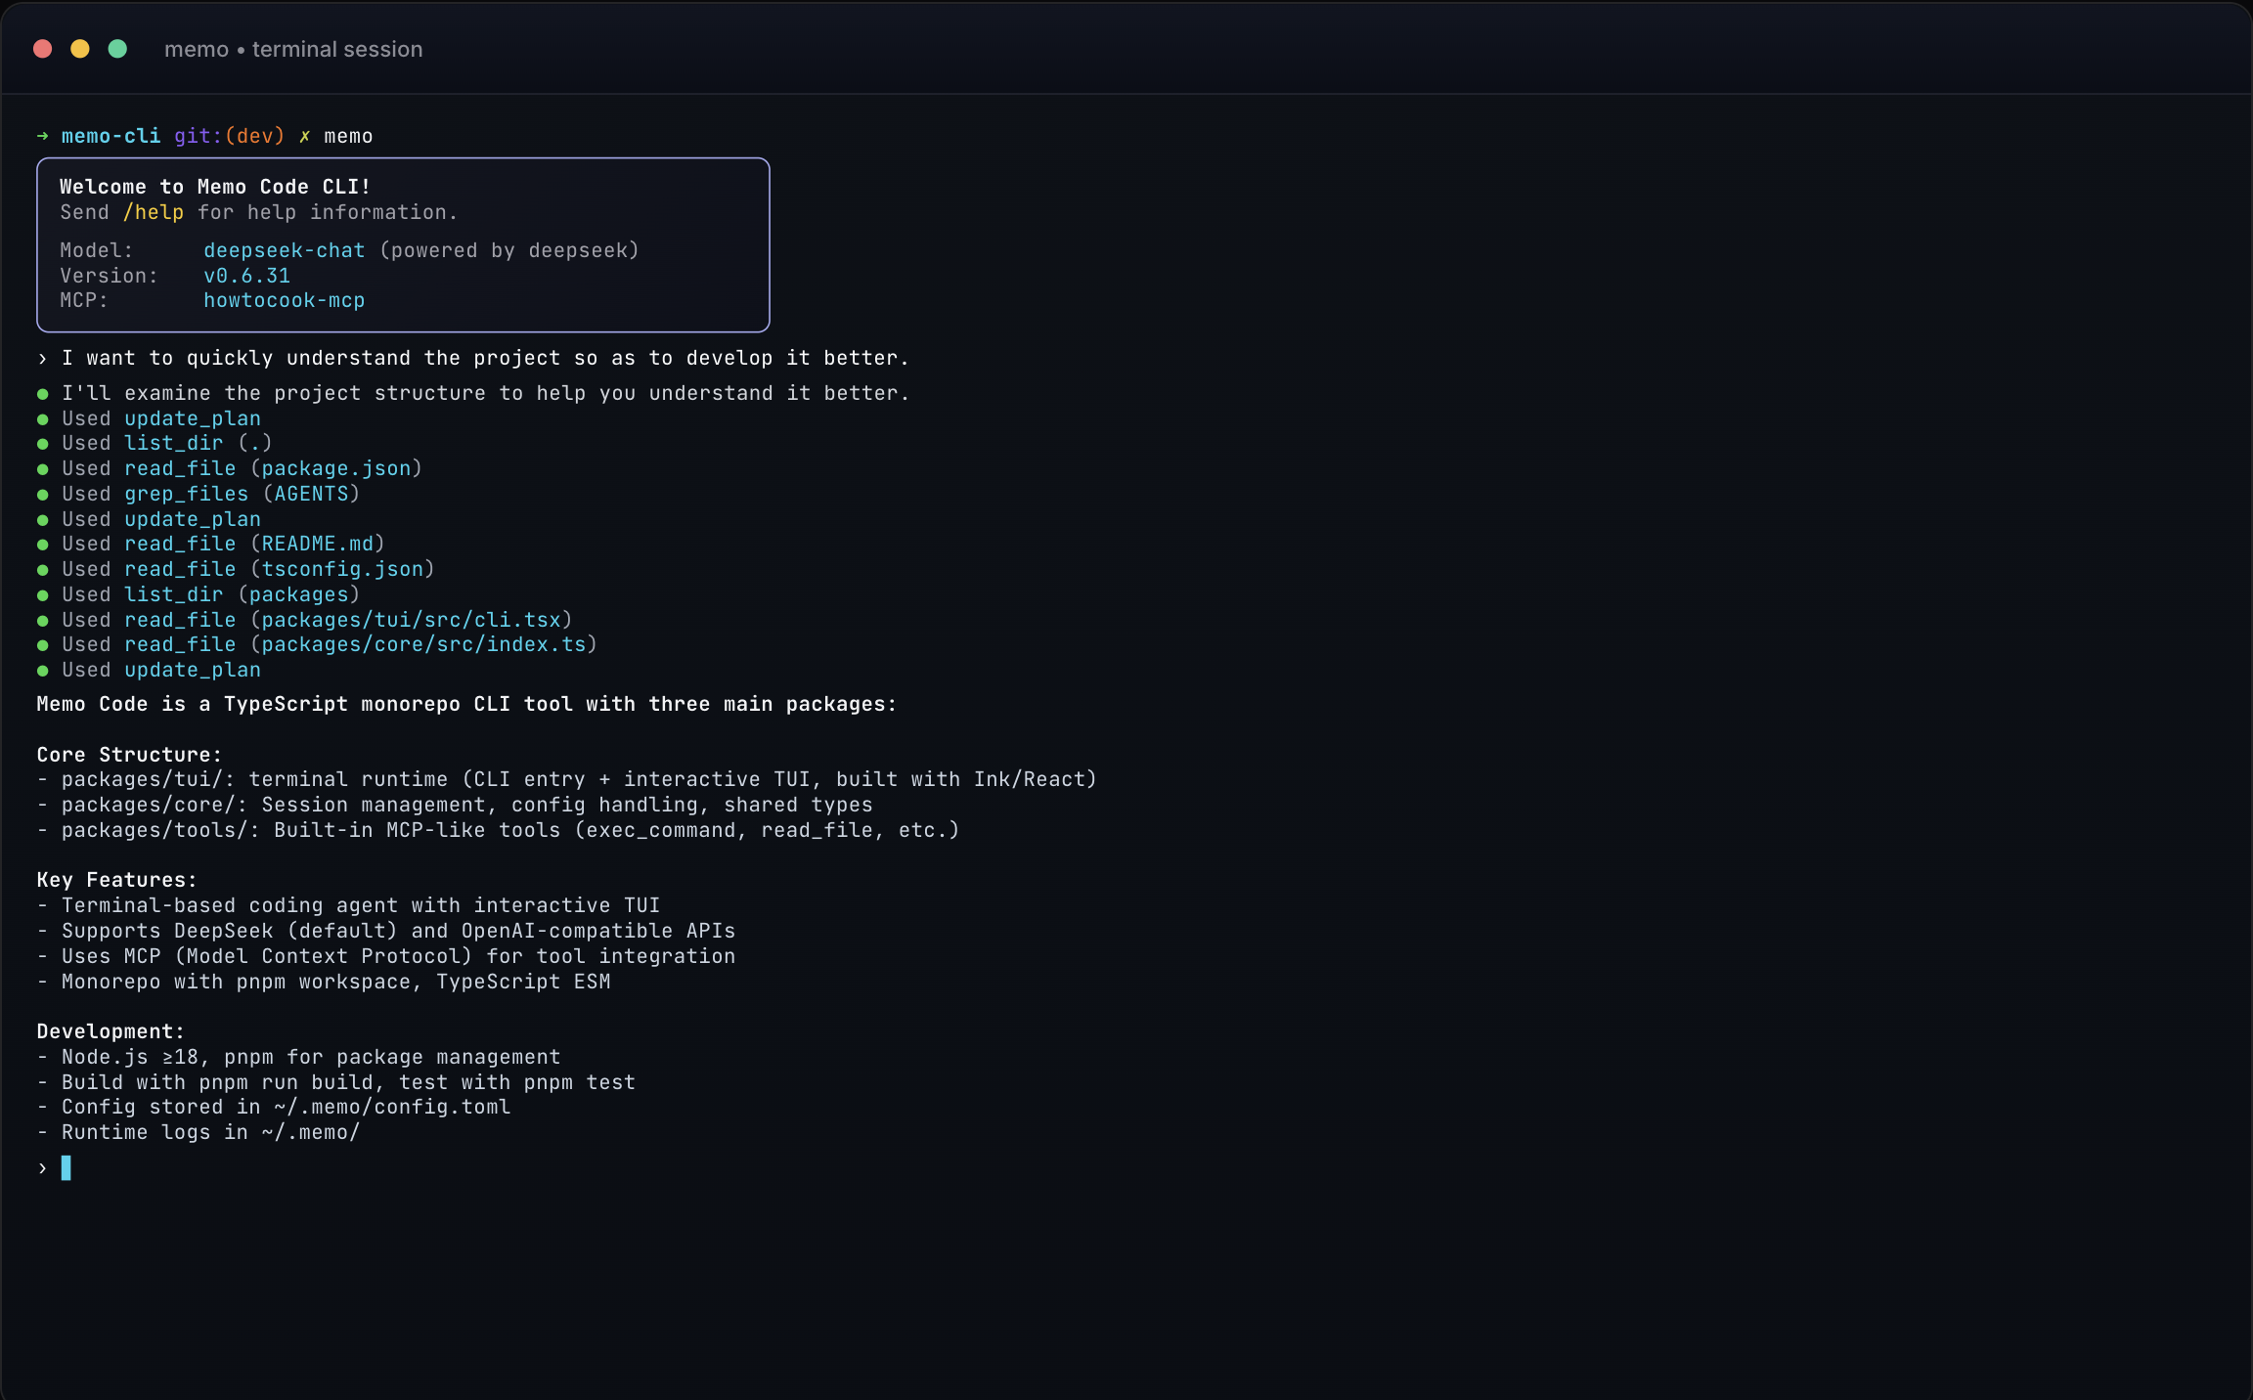
Task: Click the green dot next to last update_plan
Action: pos(43,670)
